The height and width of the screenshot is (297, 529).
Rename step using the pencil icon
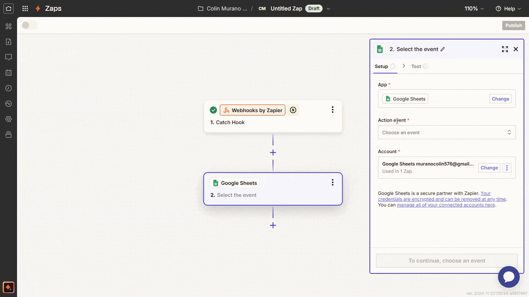click(443, 49)
